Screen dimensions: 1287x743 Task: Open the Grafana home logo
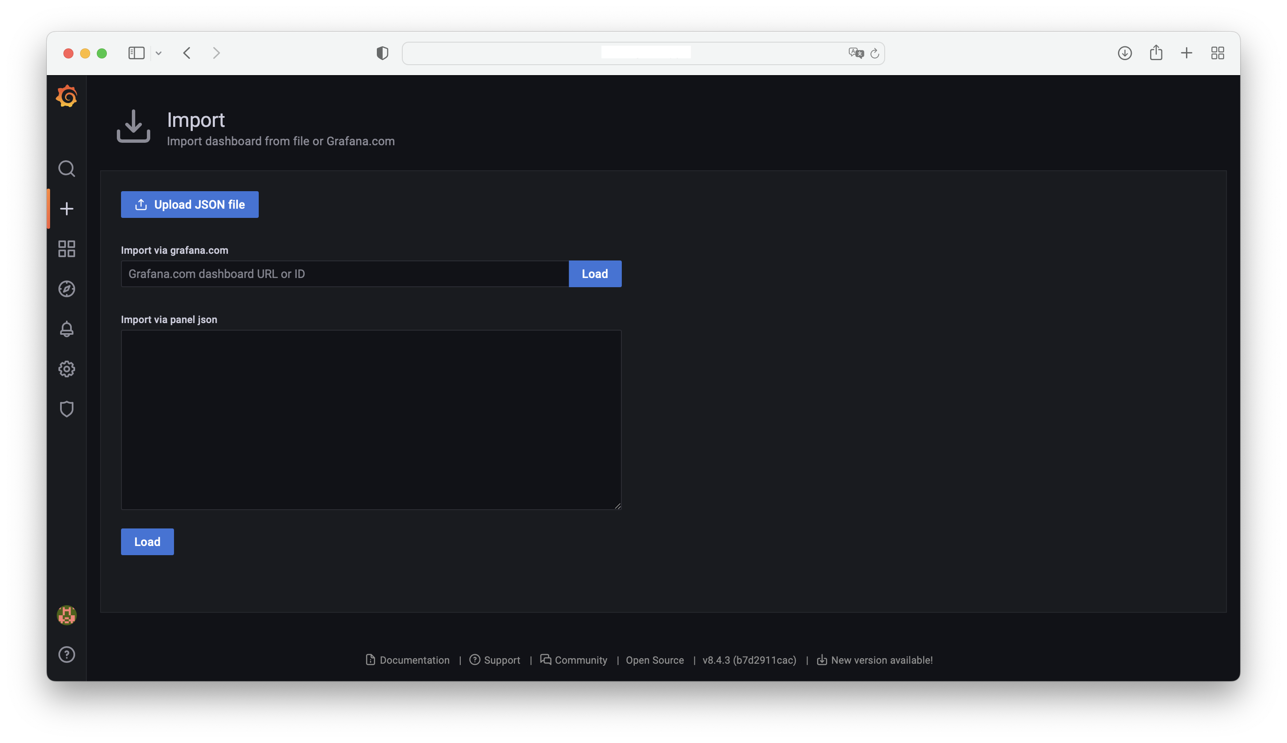tap(66, 96)
